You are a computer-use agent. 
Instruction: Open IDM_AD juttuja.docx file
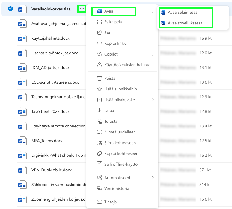pyautogui.click(x=50, y=67)
